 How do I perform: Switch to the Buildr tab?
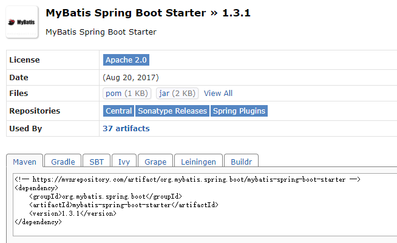coord(241,162)
